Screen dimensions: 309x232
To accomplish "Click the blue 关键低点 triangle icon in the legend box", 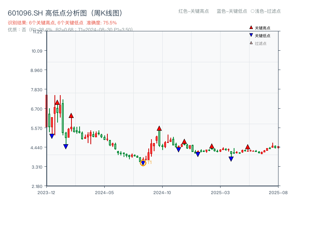I will tap(251, 34).
